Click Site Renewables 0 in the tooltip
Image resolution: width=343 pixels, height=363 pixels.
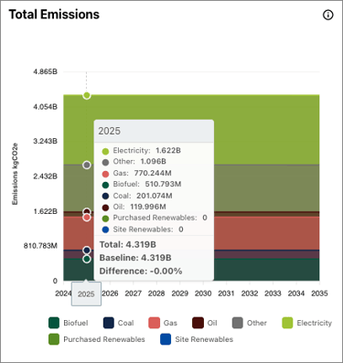point(143,230)
